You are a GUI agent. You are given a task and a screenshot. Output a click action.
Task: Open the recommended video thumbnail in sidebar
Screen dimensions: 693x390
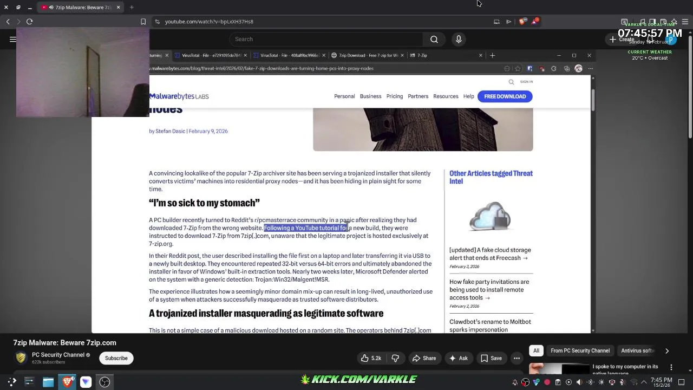point(559,369)
